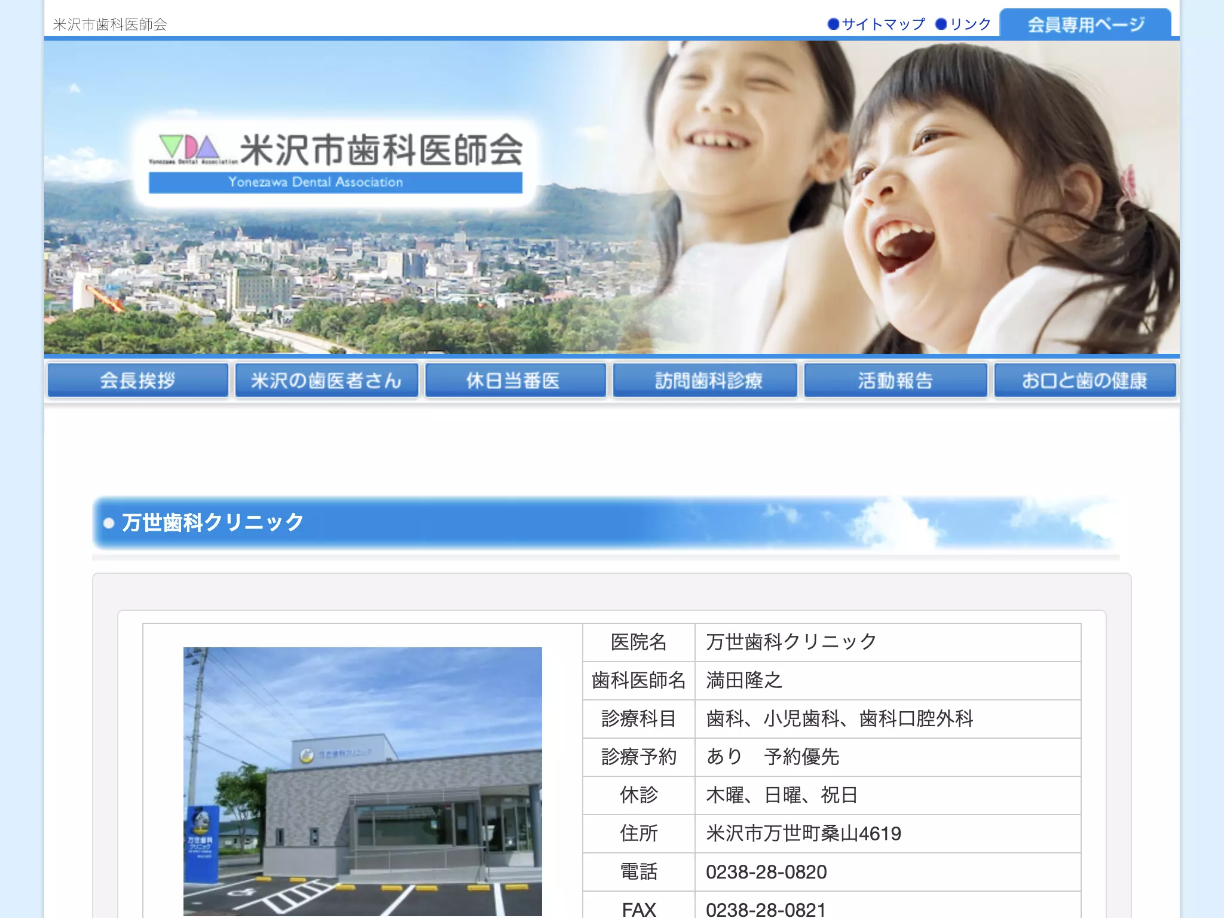The width and height of the screenshot is (1224, 918).
Task: Open the 会長挨拶 menu item
Action: pyautogui.click(x=138, y=380)
